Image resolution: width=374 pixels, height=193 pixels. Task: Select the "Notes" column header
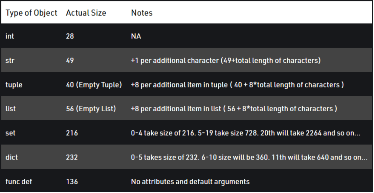point(141,13)
